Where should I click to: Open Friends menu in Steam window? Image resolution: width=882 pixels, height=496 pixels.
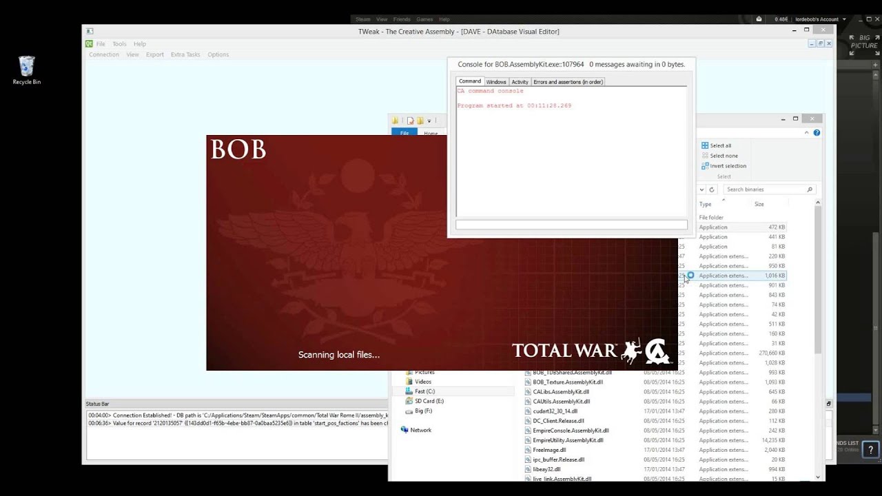pyautogui.click(x=401, y=19)
